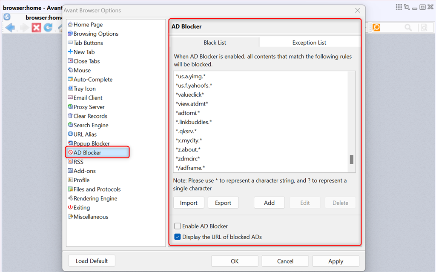Select the *.qksrv.* rule
Viewport: 436px width, 272px height.
pos(186,132)
